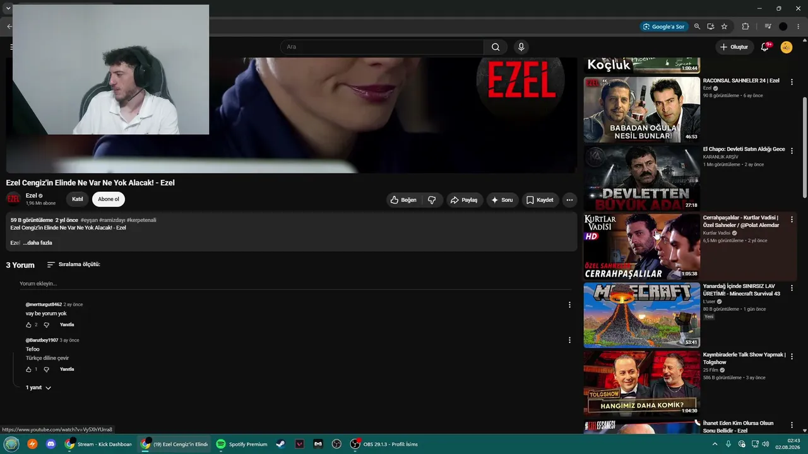Open options for RACONSAL SAHNELER 24 video
This screenshot has width=808, height=454.
pyautogui.click(x=792, y=82)
